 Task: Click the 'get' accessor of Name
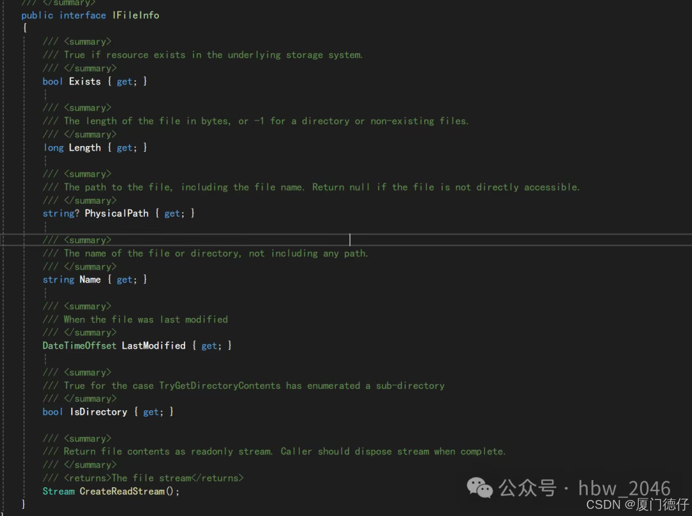point(124,280)
